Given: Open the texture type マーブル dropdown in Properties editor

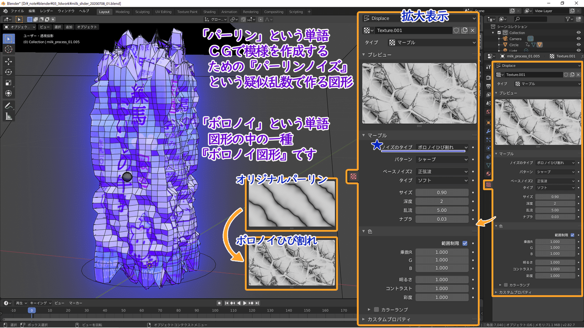Looking at the screenshot, I should (x=547, y=84).
